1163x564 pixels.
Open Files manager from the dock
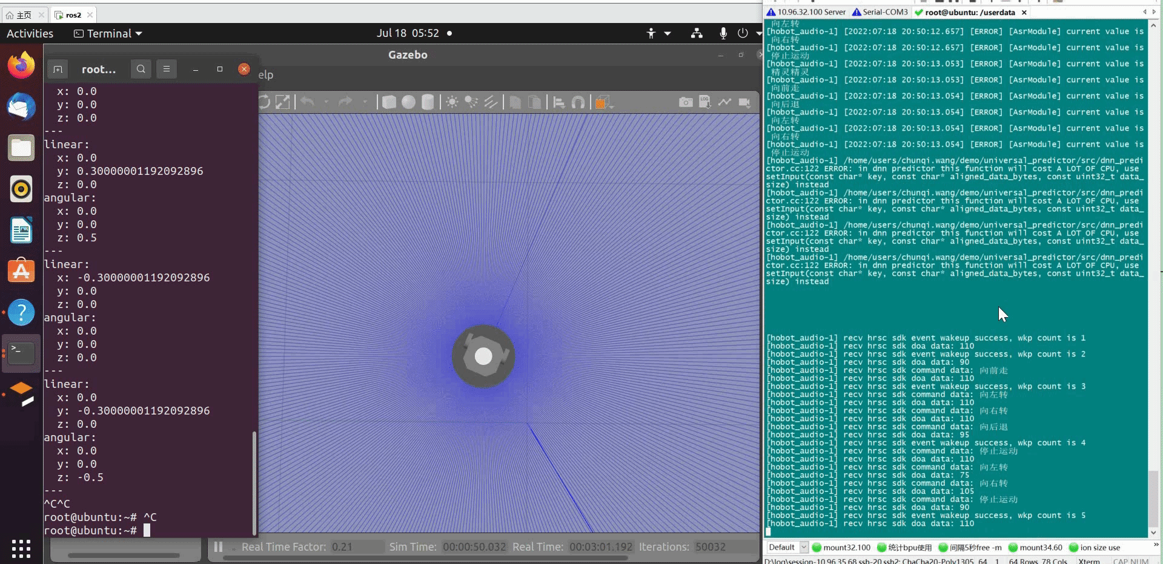point(21,148)
